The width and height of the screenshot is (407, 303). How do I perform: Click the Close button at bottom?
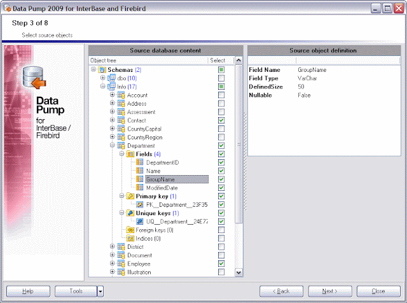point(378,292)
